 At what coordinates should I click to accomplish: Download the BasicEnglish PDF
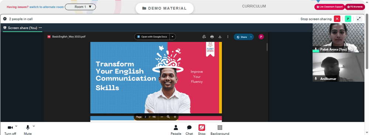point(220,37)
